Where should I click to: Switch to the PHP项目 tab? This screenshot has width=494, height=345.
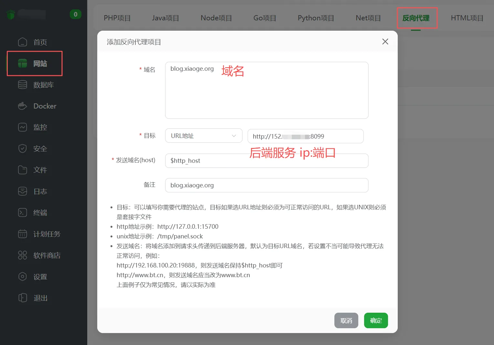(x=117, y=18)
